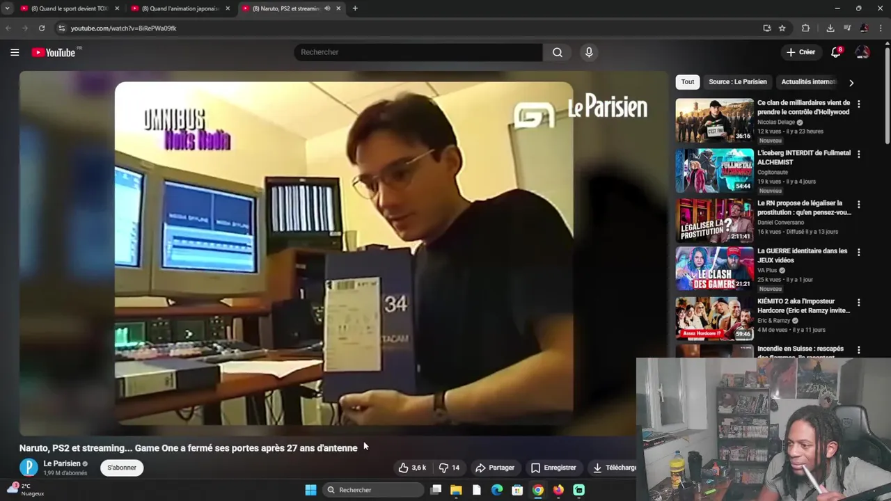Click the Partager share button

point(494,468)
